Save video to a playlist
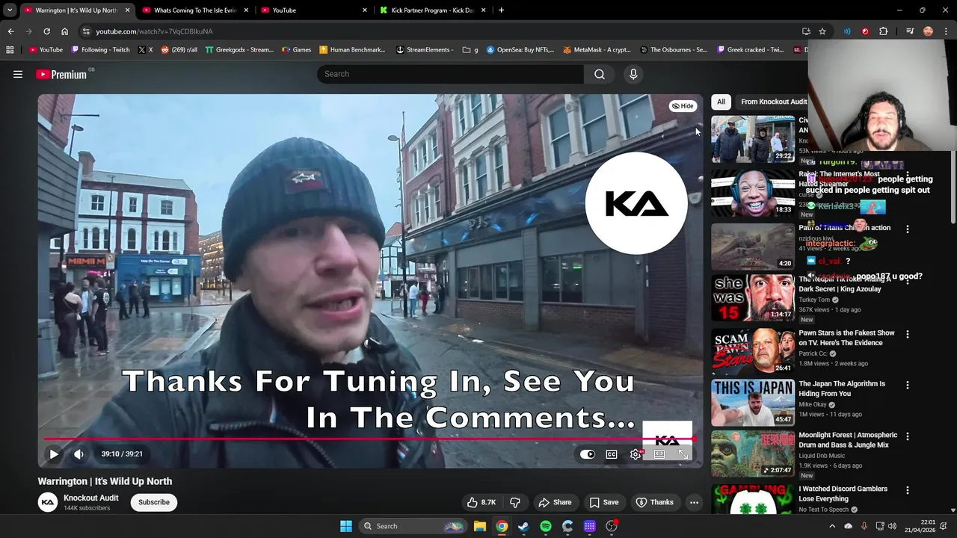The height and width of the screenshot is (538, 957). point(603,502)
